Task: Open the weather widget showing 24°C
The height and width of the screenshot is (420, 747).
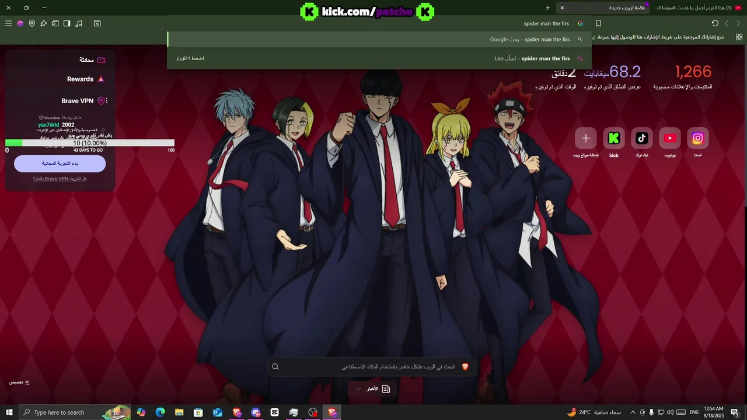Action: pos(594,412)
